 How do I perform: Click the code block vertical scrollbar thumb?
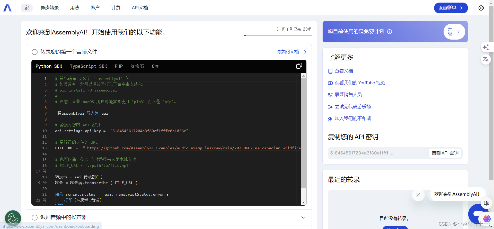pyautogui.click(x=304, y=133)
